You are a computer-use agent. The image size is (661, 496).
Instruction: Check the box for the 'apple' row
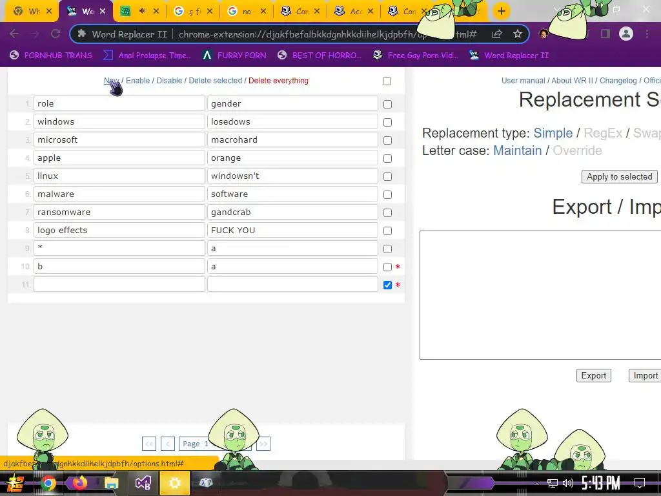(x=387, y=159)
